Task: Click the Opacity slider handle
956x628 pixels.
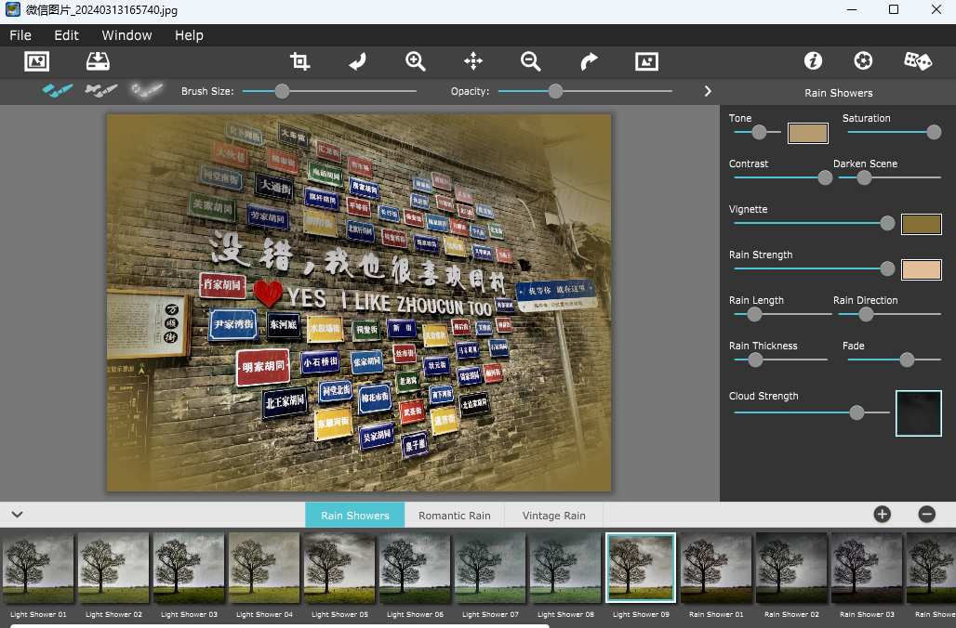Action: pyautogui.click(x=555, y=91)
